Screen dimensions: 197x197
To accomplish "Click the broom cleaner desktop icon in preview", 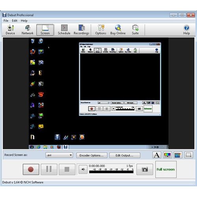I will tap(33, 84).
